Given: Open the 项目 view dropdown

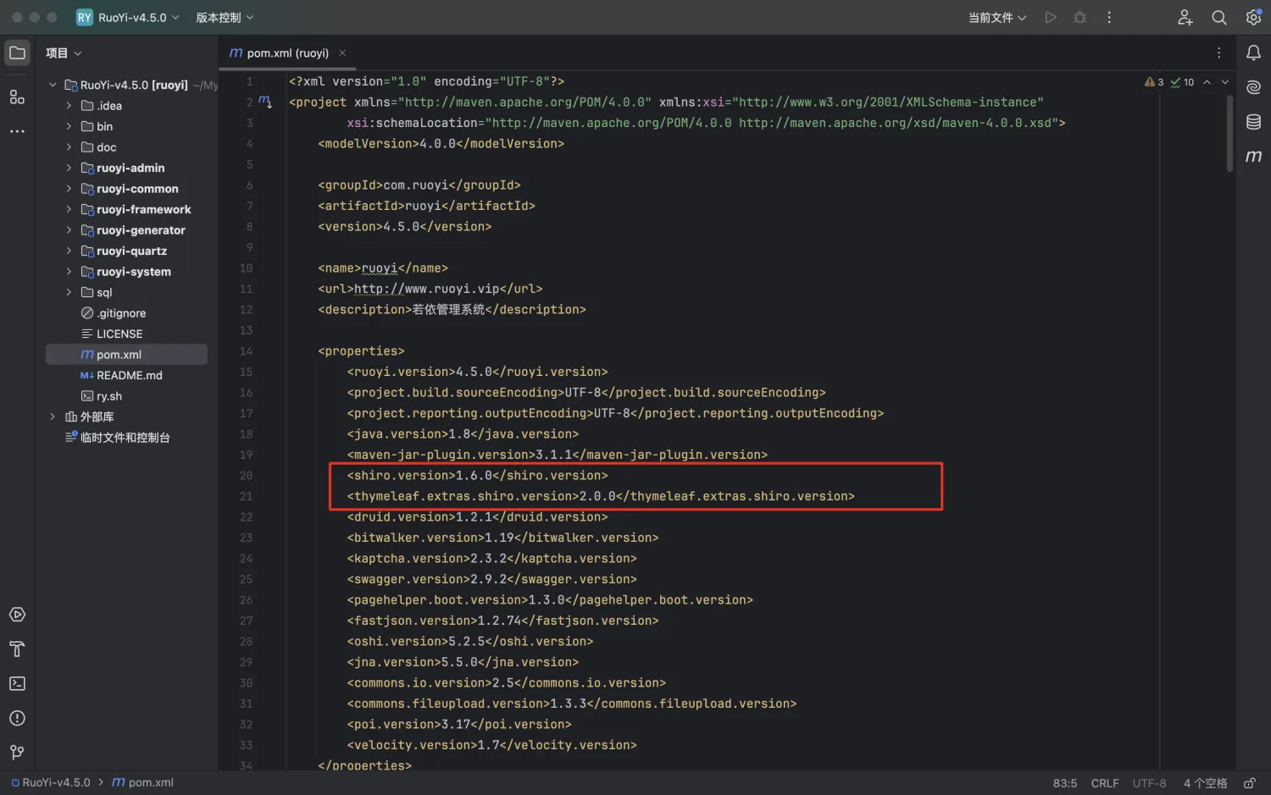Looking at the screenshot, I should (64, 52).
